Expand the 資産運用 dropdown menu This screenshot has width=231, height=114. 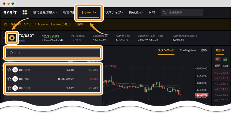[136, 13]
